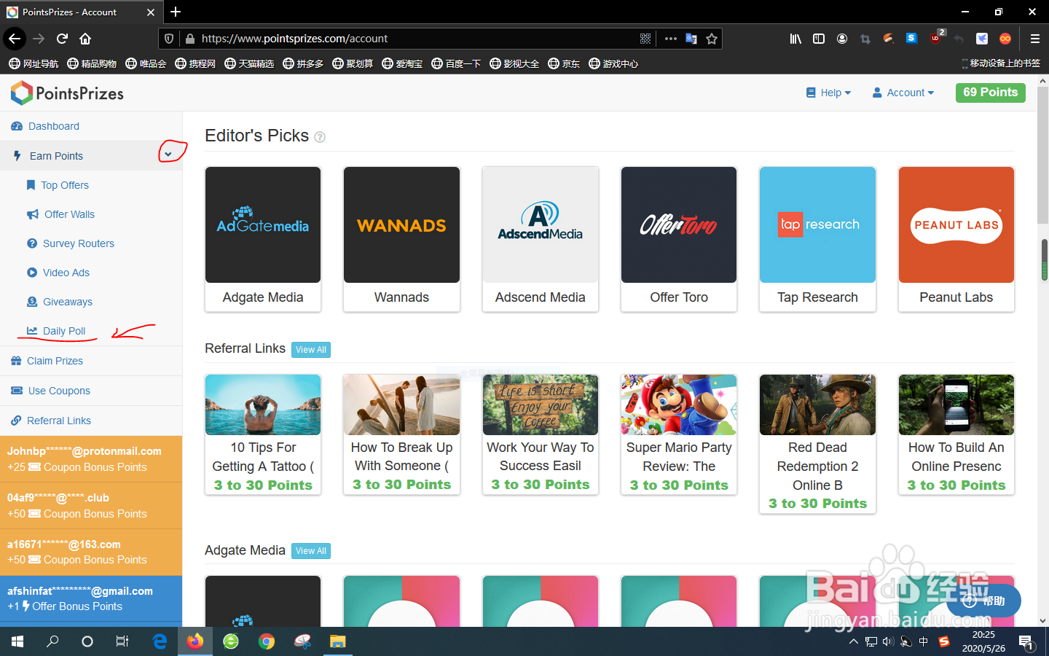The image size is (1049, 656).
Task: Open the Adscend Media tile
Action: click(x=541, y=239)
